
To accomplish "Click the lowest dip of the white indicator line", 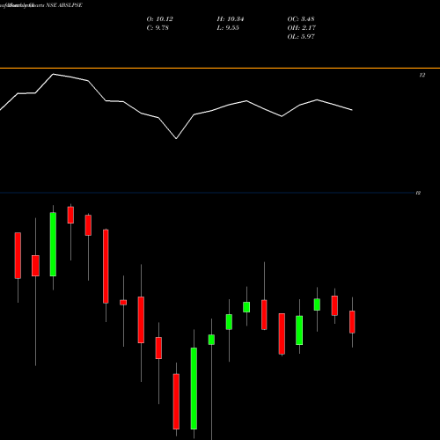I will click(x=176, y=138).
